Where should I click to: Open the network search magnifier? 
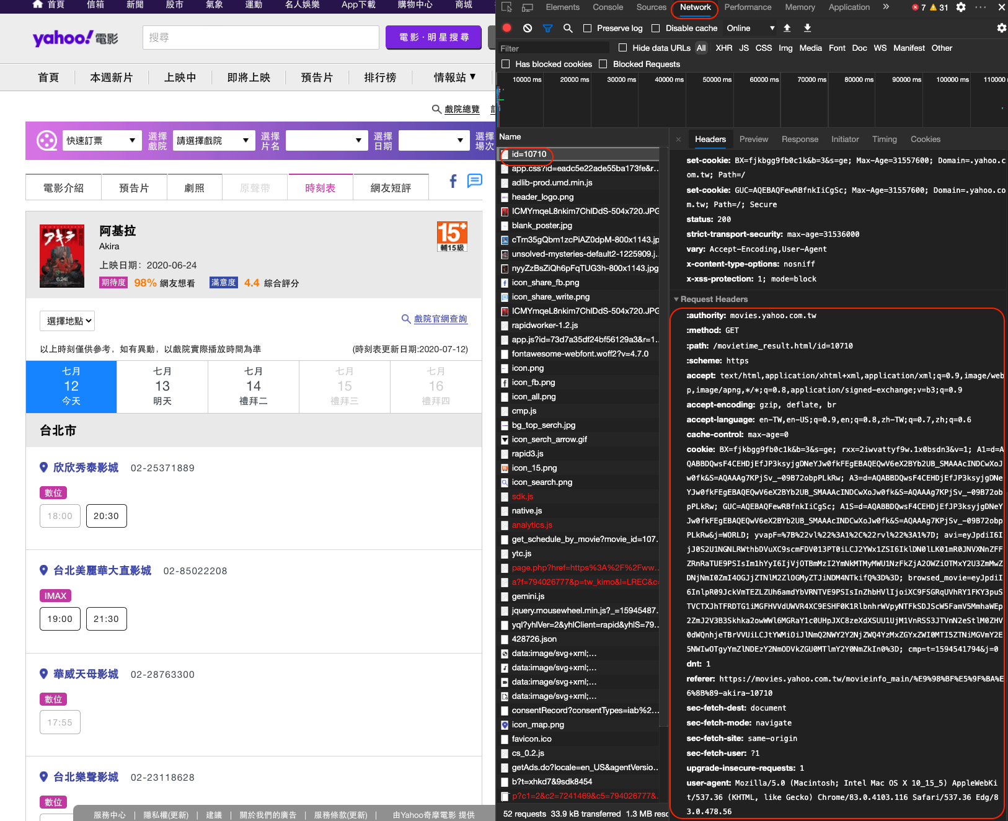click(x=568, y=28)
